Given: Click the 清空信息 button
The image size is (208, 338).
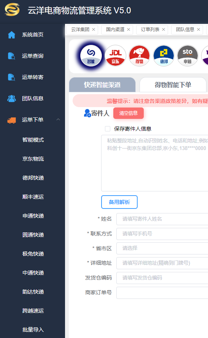Looking at the screenshot, I should pyautogui.click(x=129, y=113).
